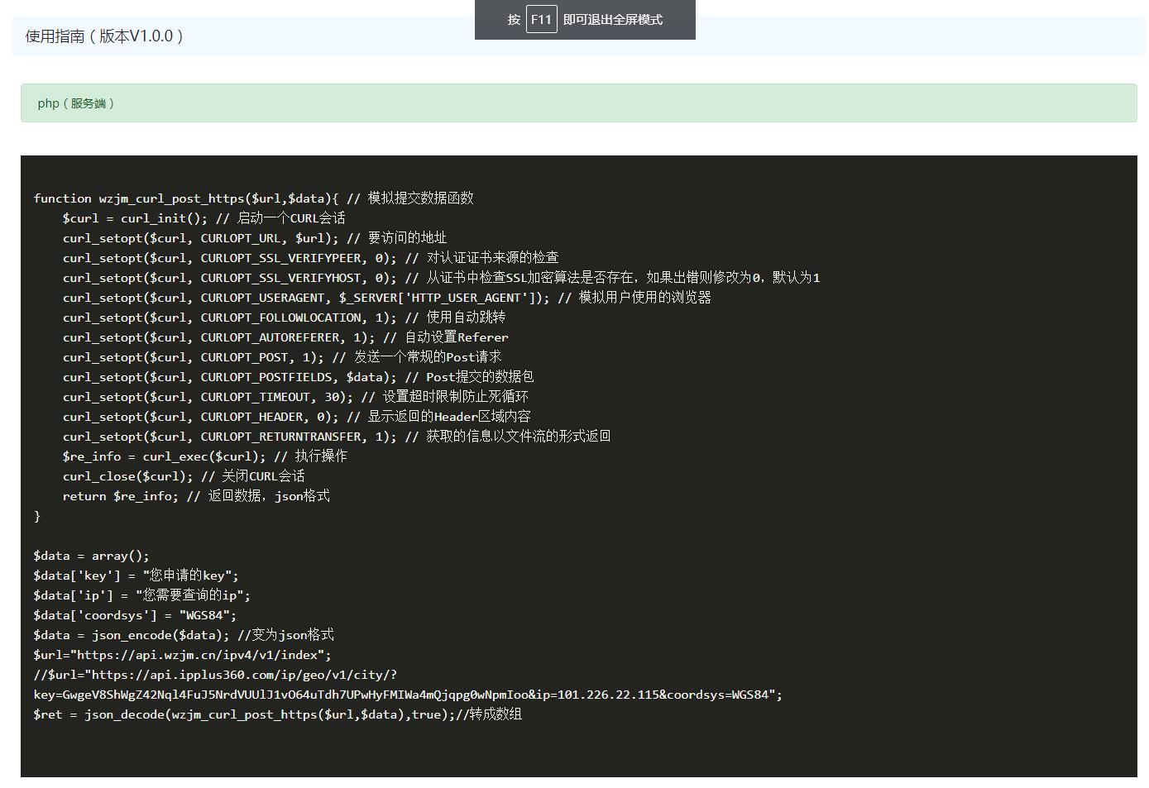Viewport: 1149px width, 788px height.
Task: Click the $data['key'] assignment line
Action: [136, 575]
